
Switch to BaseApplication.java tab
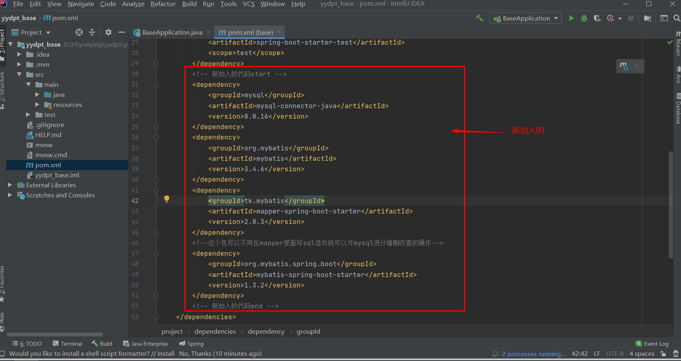coord(172,32)
